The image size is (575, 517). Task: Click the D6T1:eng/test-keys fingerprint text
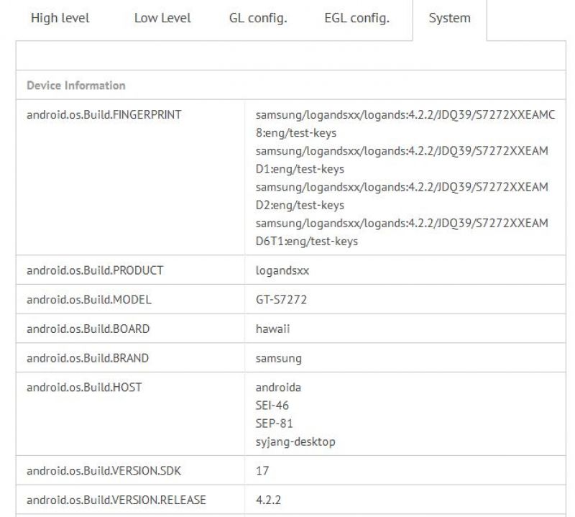pos(307,241)
